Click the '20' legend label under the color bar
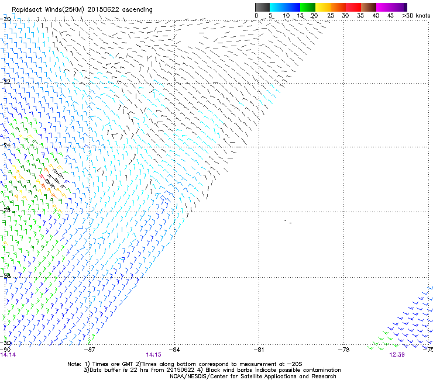433x380 pixels. click(x=314, y=16)
